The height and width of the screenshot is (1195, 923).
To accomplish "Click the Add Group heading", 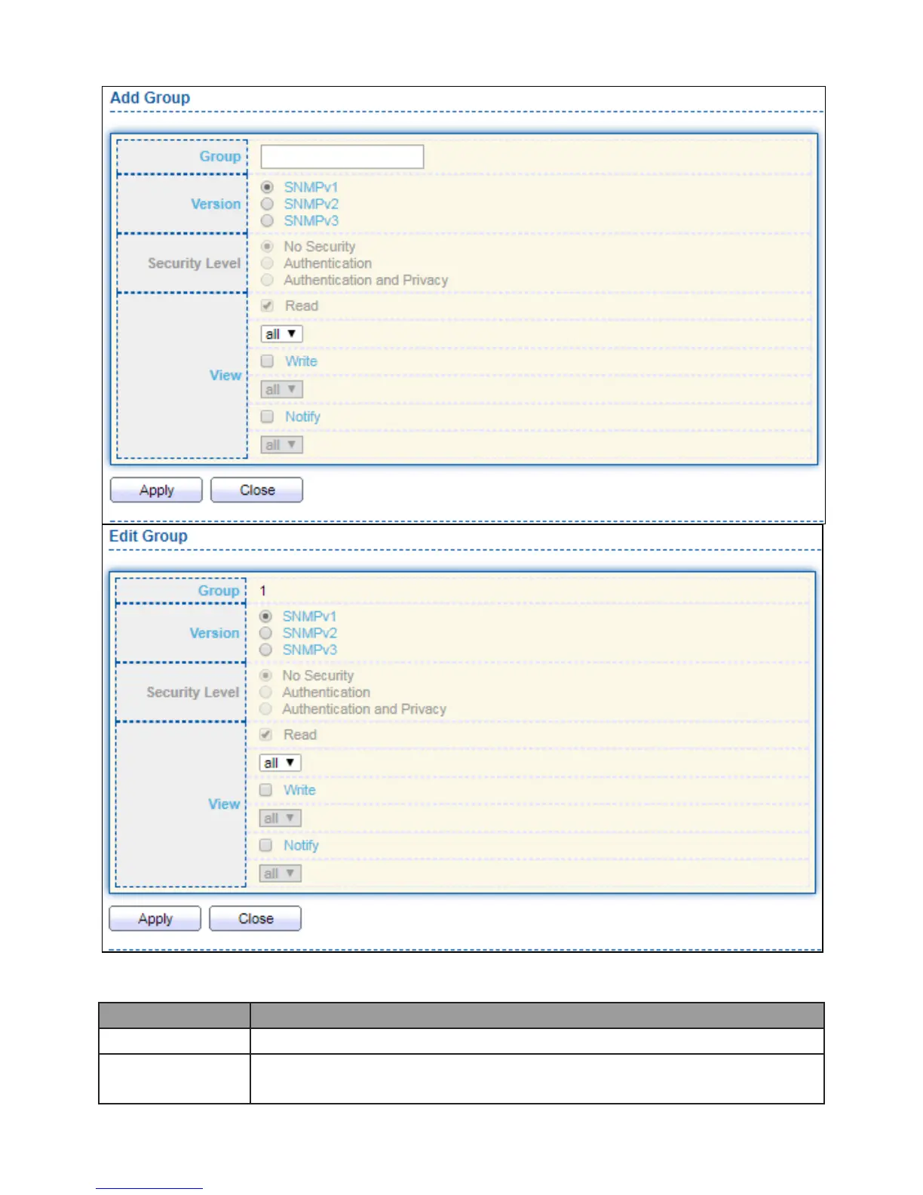I will [150, 98].
